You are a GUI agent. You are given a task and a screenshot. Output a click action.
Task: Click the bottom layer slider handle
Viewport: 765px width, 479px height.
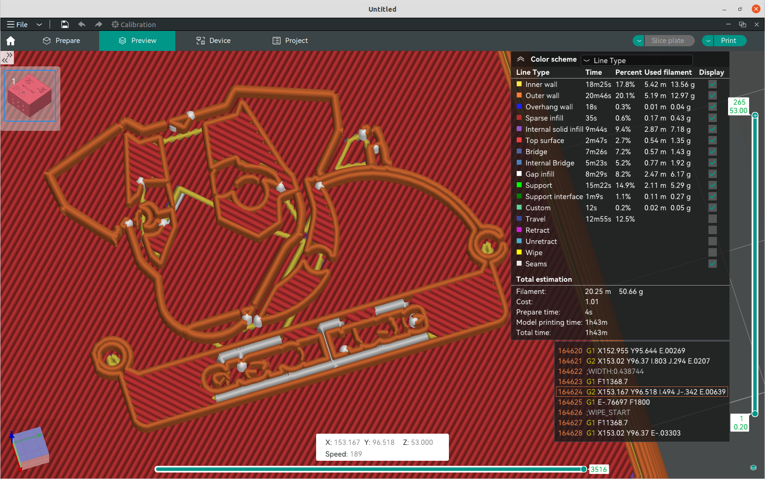755,414
